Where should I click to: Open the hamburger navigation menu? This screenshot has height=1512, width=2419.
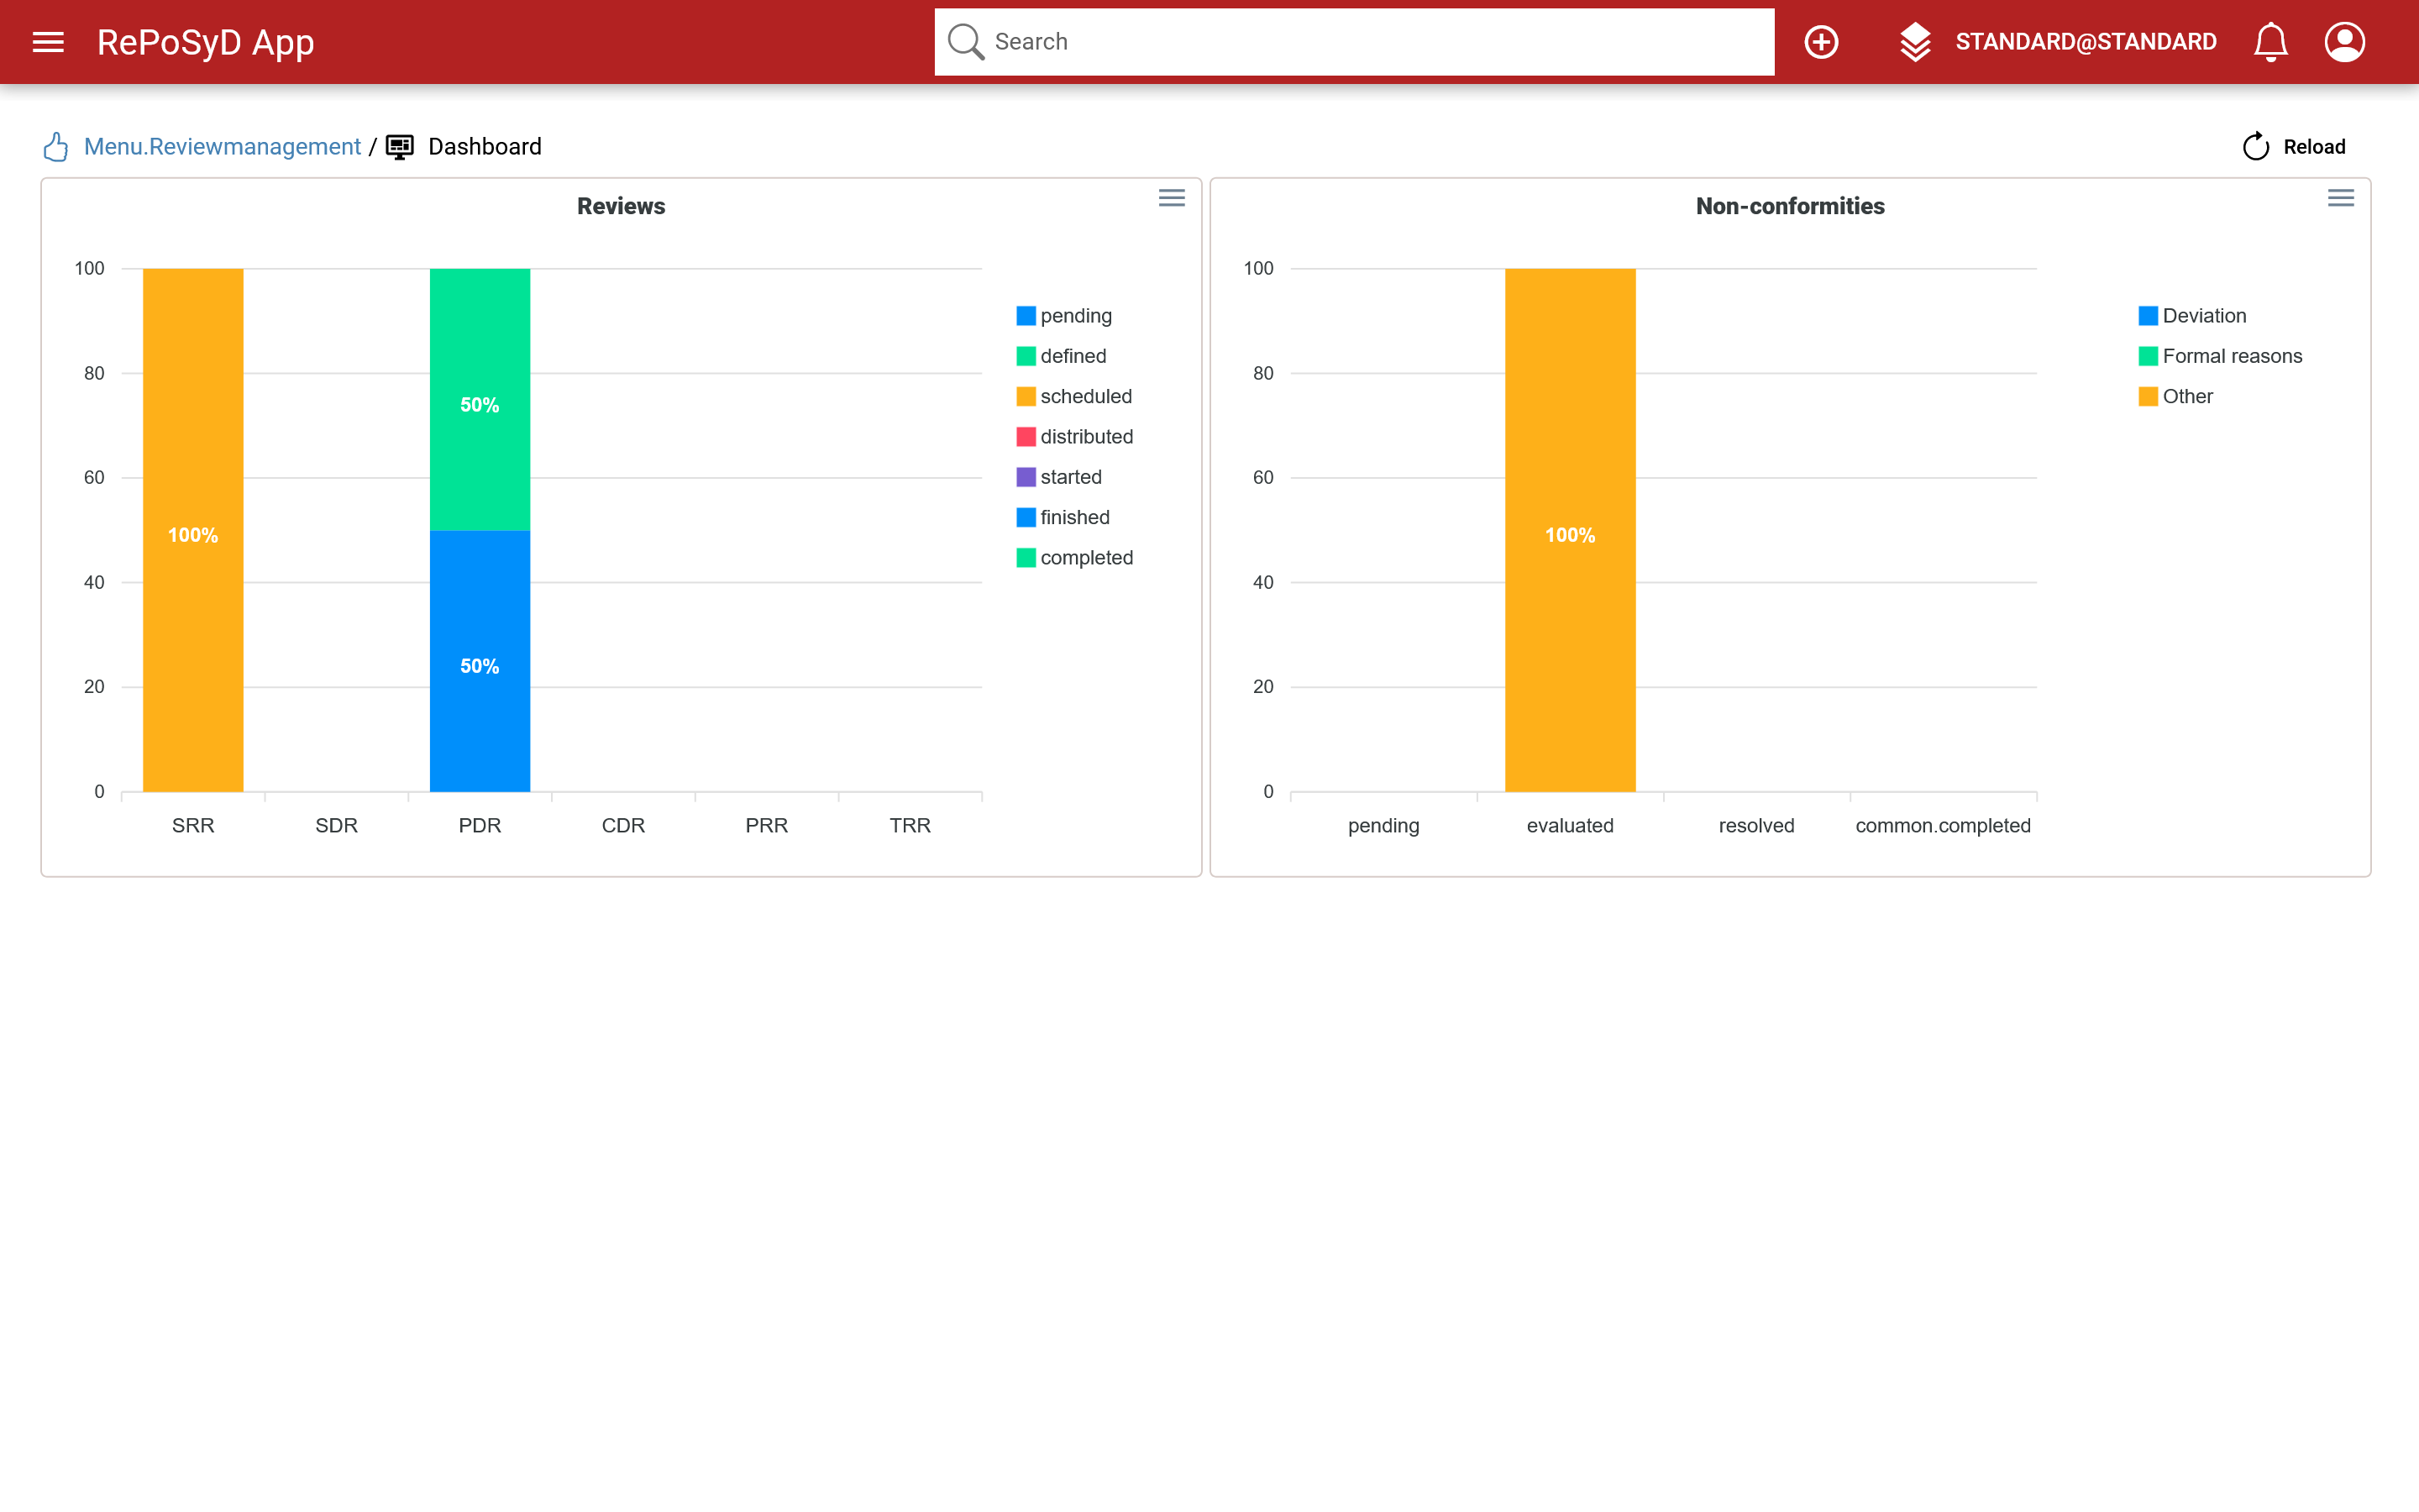pos(48,42)
